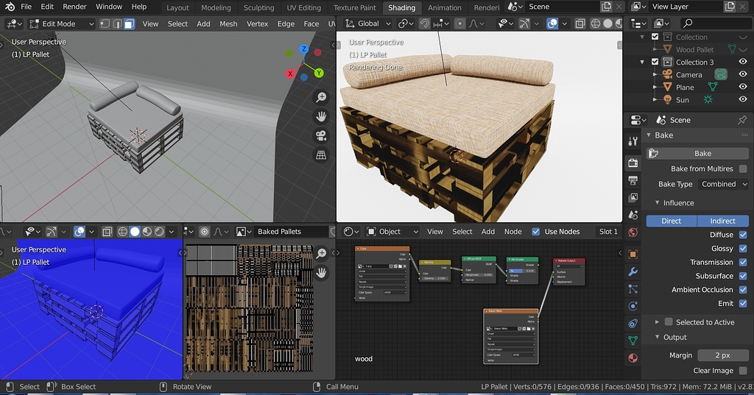The image size is (754, 395).
Task: Open the Output properties tab (printer icon)
Action: tap(633, 180)
